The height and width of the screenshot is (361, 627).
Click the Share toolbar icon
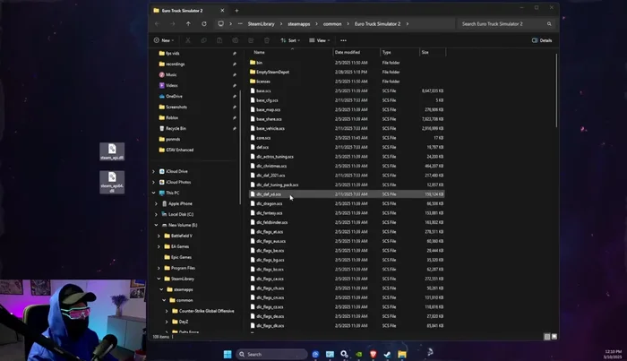tap(251, 40)
